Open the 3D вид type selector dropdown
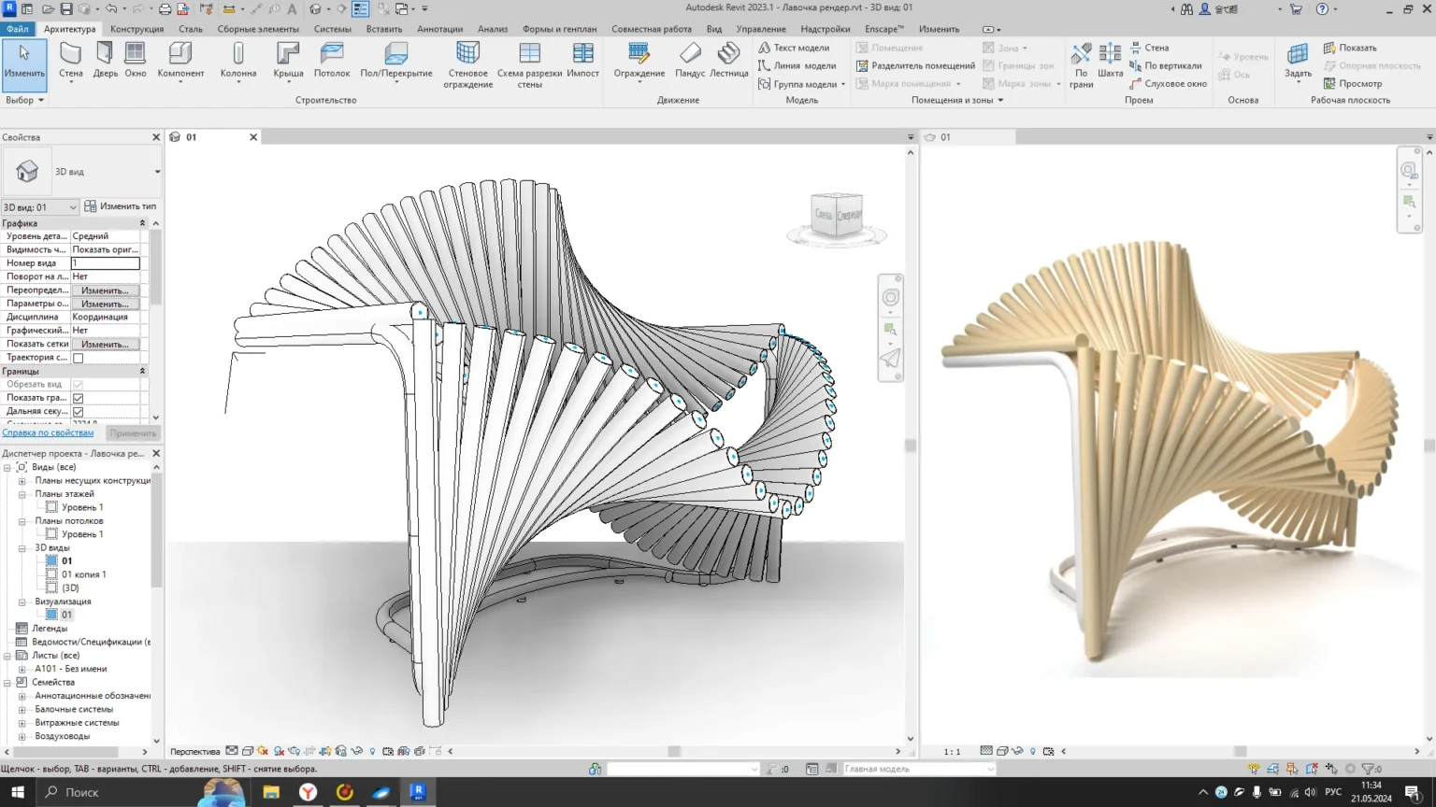Screen dimensions: 1436x807 click(x=157, y=172)
